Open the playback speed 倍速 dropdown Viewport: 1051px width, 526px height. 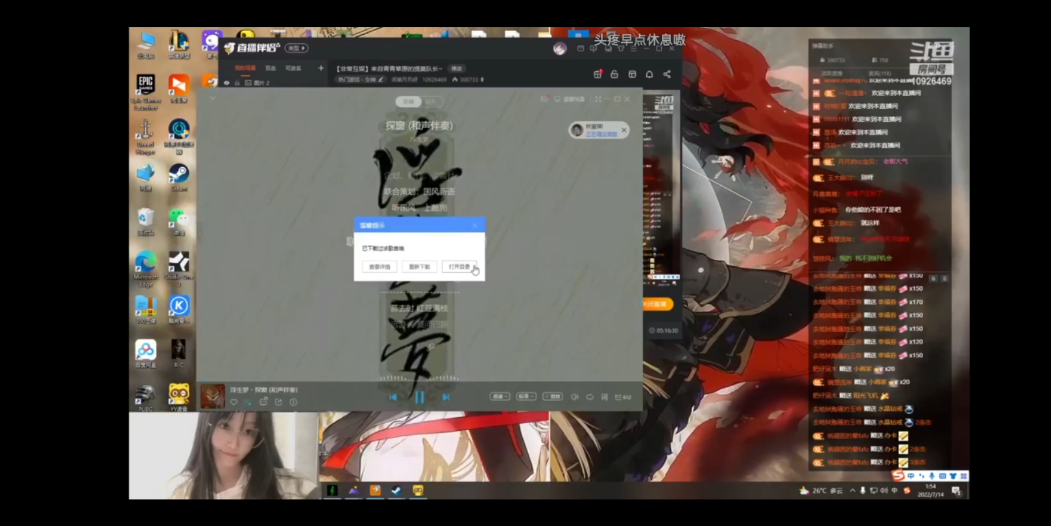(500, 396)
